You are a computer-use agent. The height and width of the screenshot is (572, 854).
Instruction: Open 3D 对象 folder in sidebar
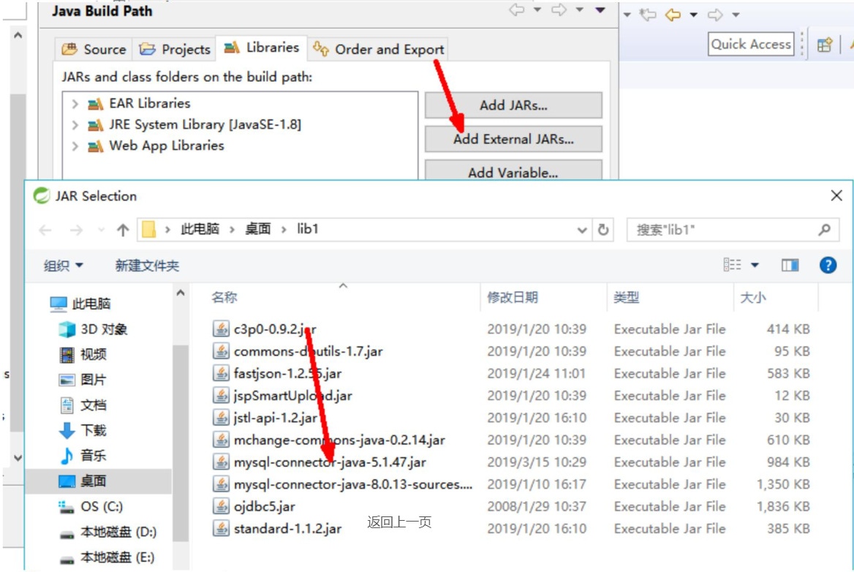tap(93, 329)
